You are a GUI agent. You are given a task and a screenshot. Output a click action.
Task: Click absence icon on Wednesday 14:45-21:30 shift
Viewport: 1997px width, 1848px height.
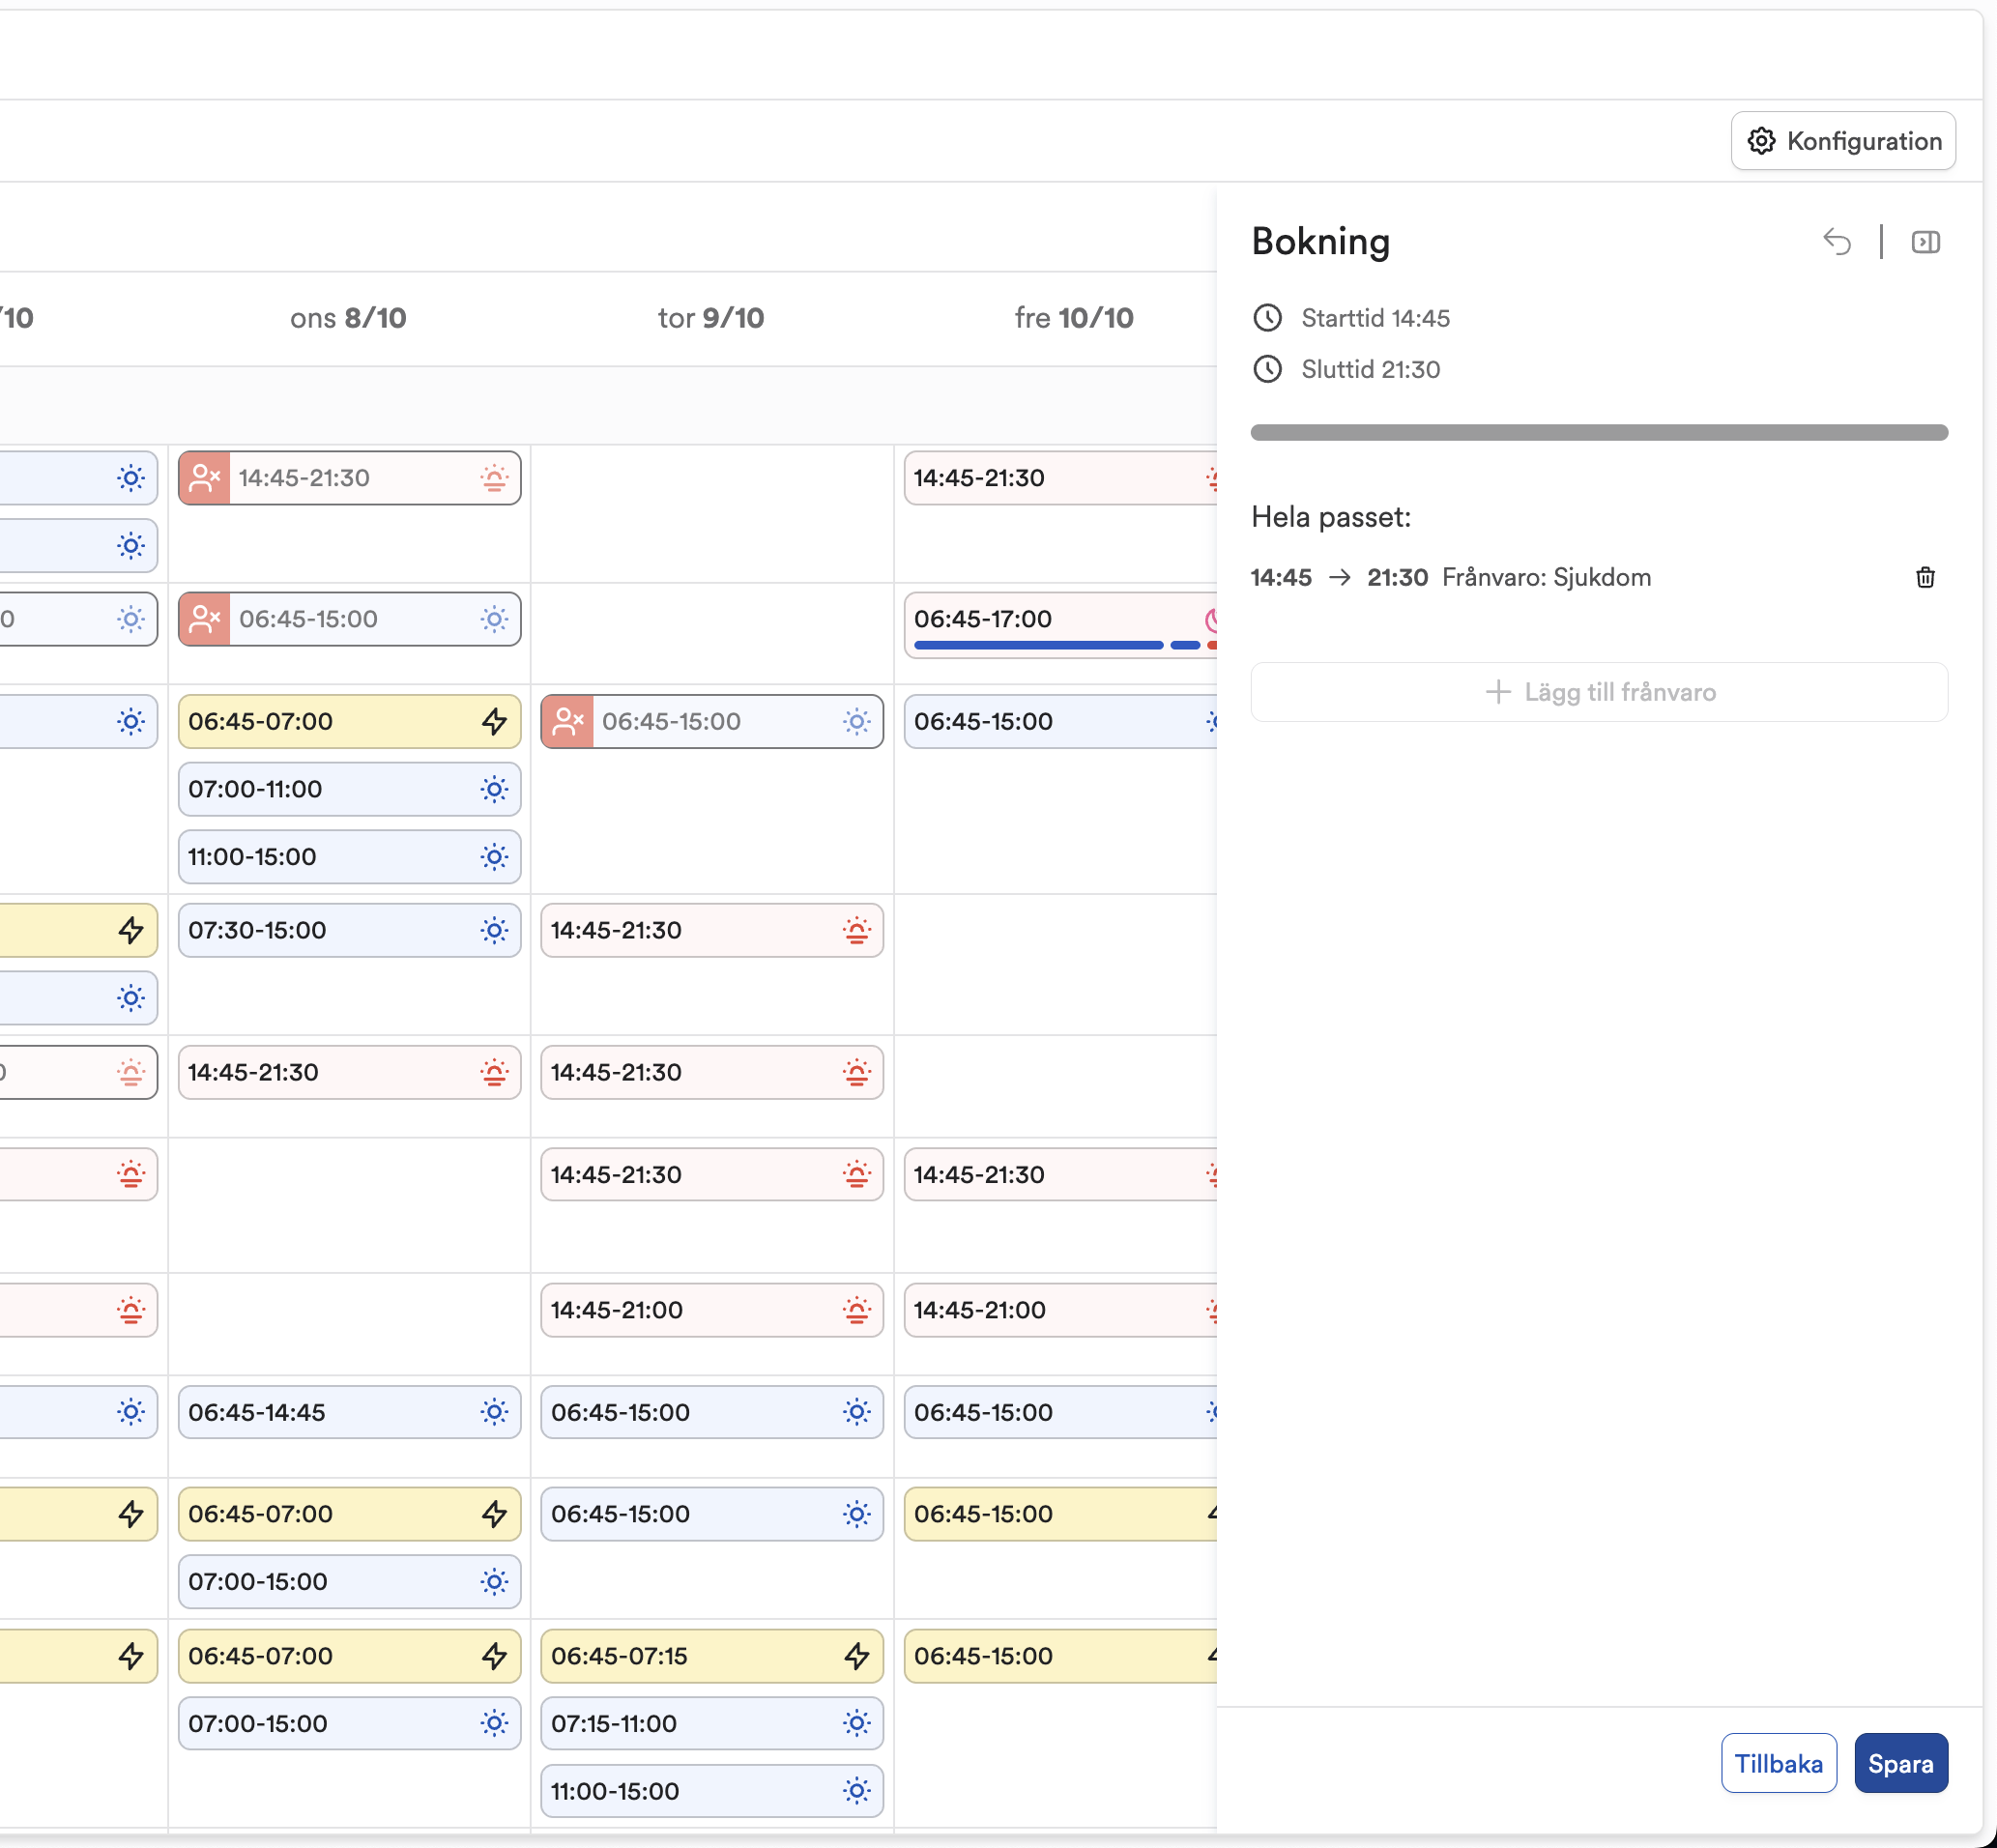pyautogui.click(x=205, y=478)
